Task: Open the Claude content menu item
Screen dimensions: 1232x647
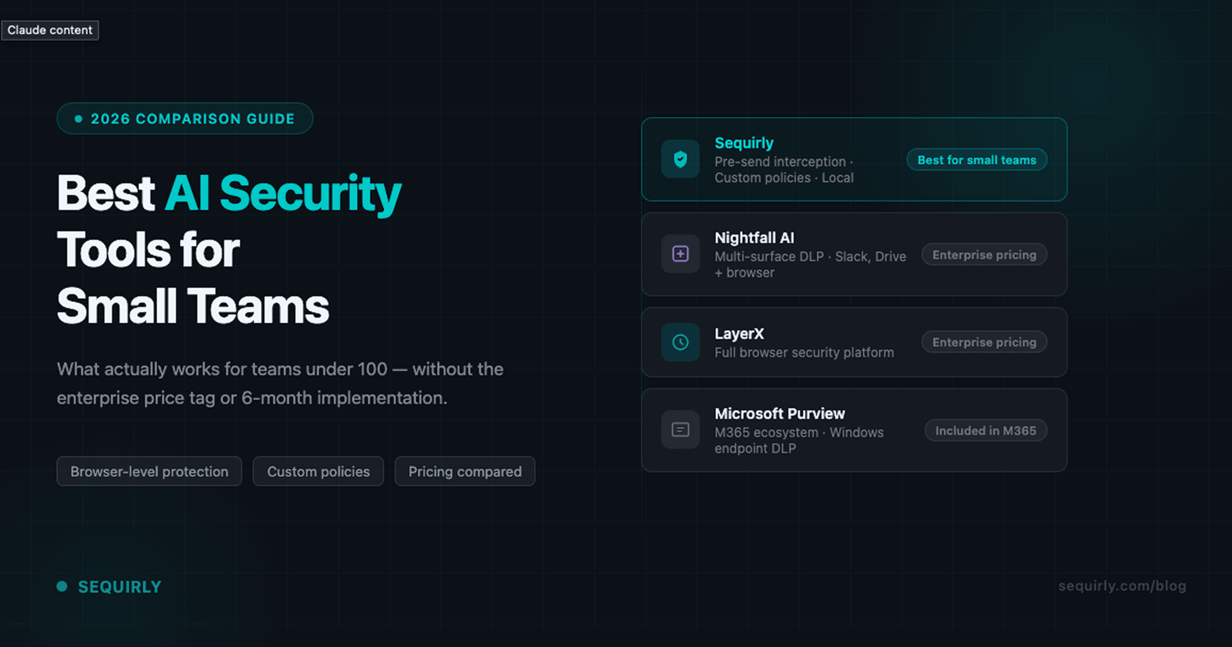Action: pyautogui.click(x=50, y=30)
